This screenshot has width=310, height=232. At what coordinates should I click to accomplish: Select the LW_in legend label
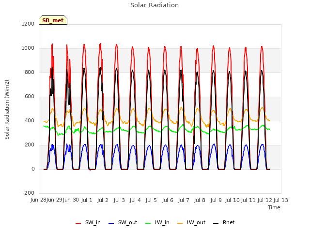[x=162, y=222]
